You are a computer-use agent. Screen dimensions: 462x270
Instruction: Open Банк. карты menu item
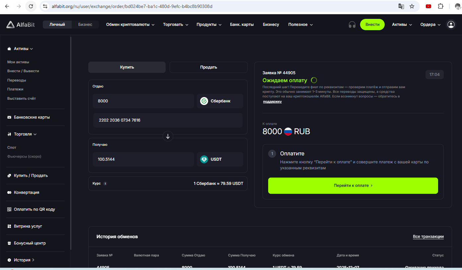pos(242,25)
